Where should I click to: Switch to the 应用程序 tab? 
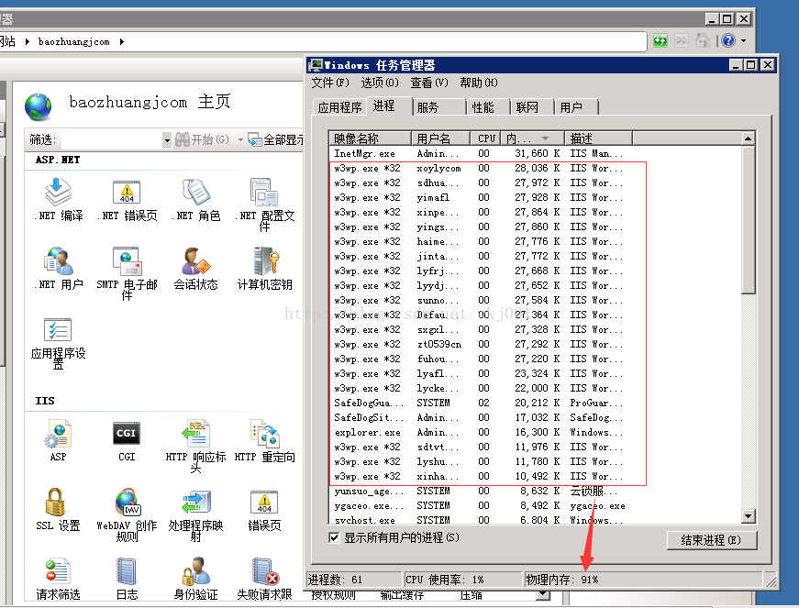coord(339,107)
